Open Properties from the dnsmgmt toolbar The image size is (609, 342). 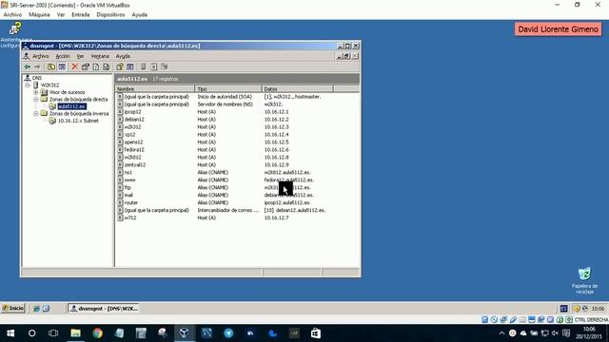click(x=86, y=66)
